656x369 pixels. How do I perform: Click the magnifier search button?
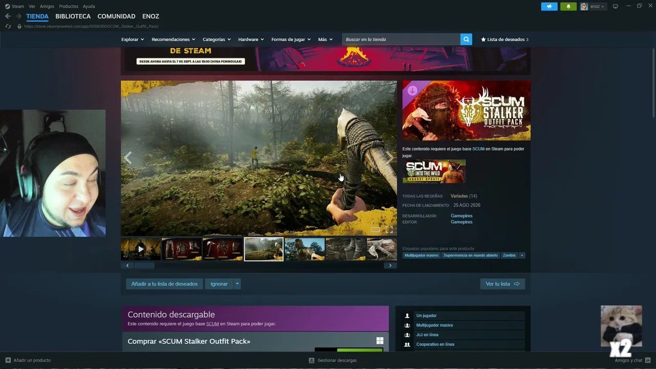pos(466,39)
